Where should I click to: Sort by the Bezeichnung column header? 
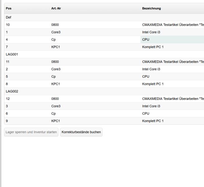pos(151,8)
